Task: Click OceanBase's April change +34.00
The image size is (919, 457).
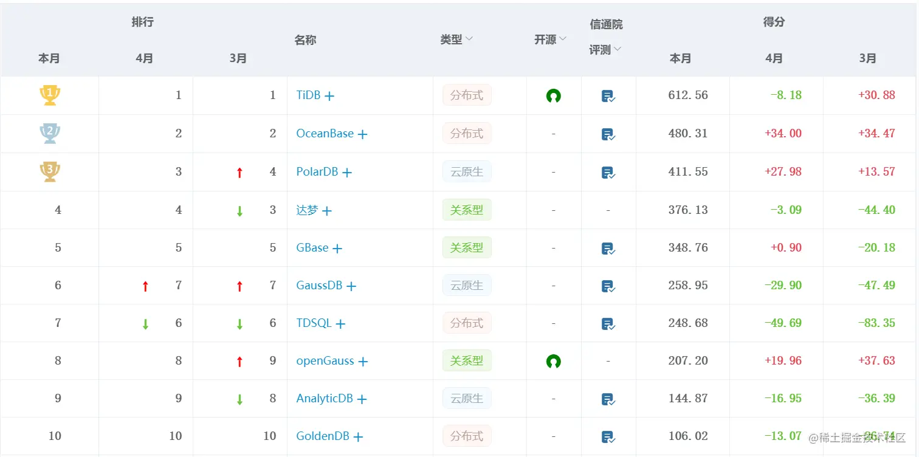Action: tap(783, 133)
